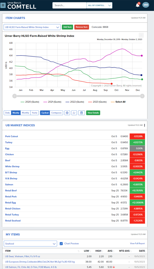Open UB Salmon Chile Atl item

pyautogui.click(x=31, y=267)
